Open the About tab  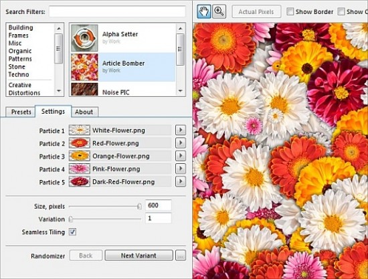[84, 112]
